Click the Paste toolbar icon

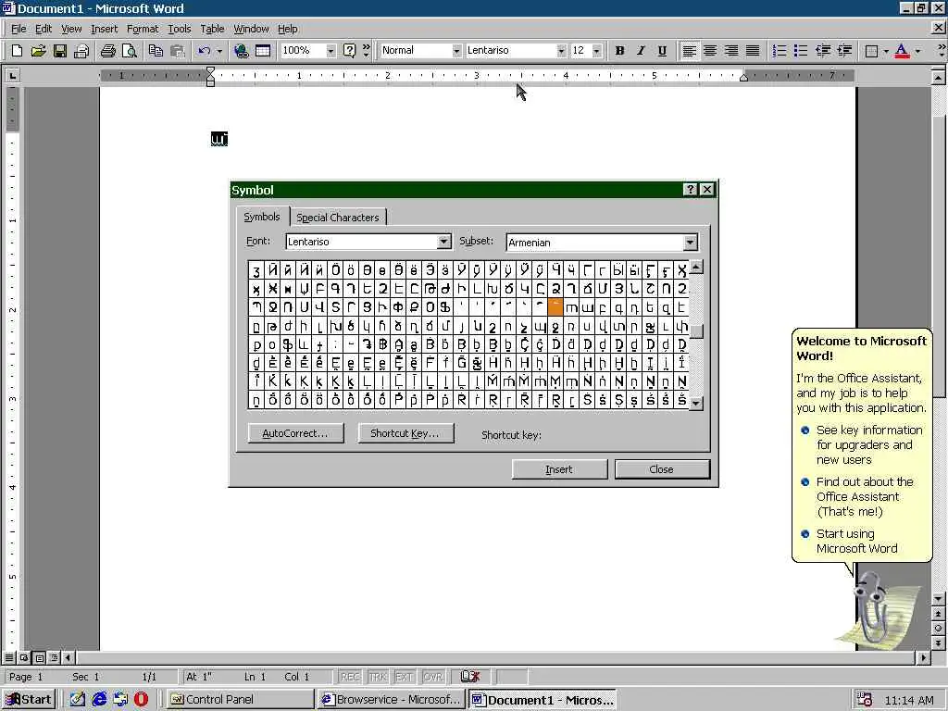tap(177, 51)
